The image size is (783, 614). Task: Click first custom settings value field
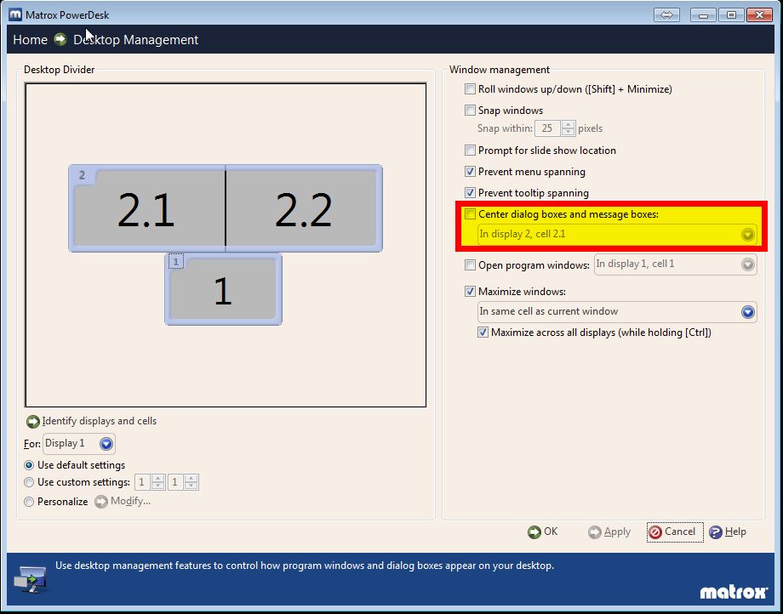pos(142,482)
